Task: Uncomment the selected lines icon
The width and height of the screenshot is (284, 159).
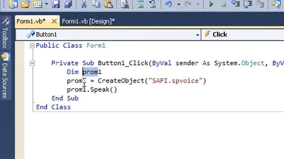Action: pyautogui.click(x=153, y=4)
